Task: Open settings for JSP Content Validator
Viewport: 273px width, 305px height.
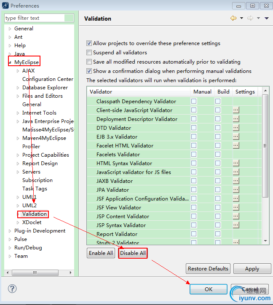Action: click(x=236, y=216)
